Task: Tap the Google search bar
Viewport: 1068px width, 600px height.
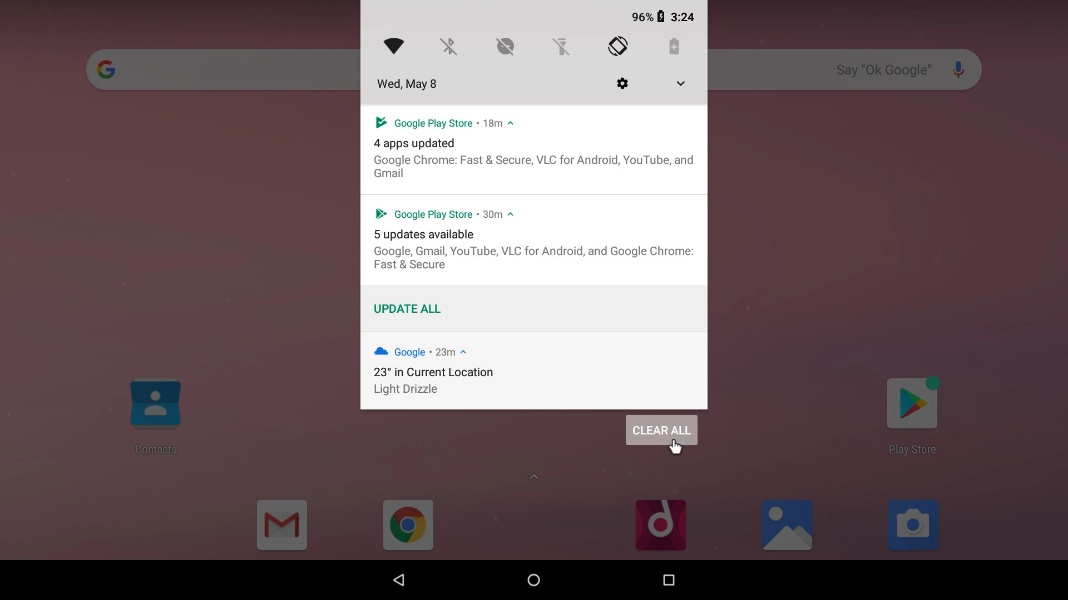Action: (533, 69)
